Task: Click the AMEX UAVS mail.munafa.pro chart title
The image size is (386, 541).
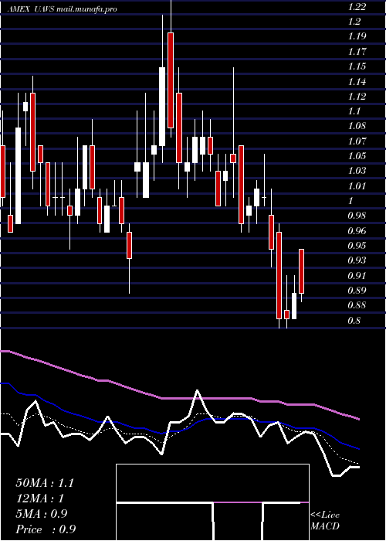Action: [x=63, y=9]
